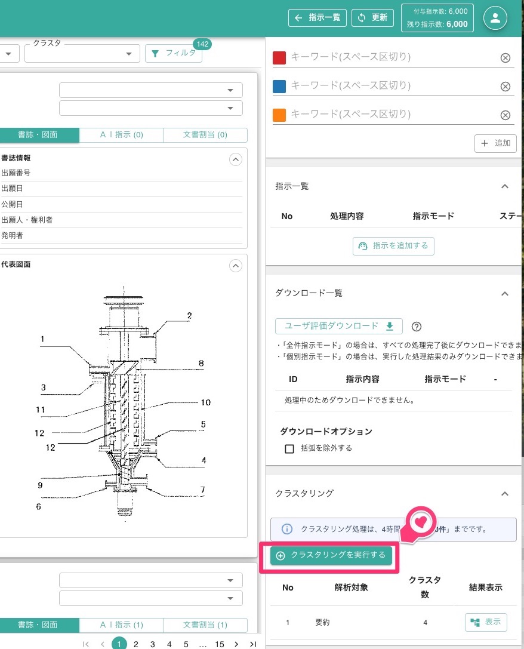Click the blue keyword color swatch

pos(279,87)
